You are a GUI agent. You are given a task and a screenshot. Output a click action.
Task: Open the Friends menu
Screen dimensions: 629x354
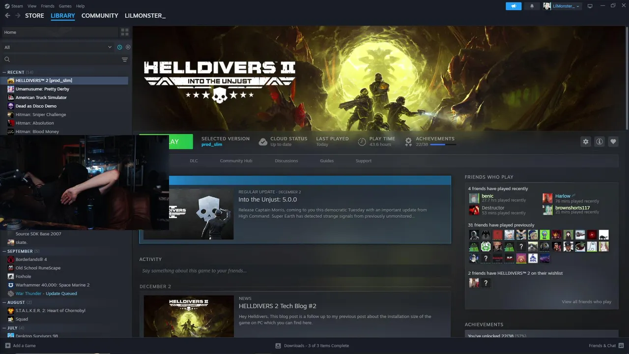click(x=48, y=6)
